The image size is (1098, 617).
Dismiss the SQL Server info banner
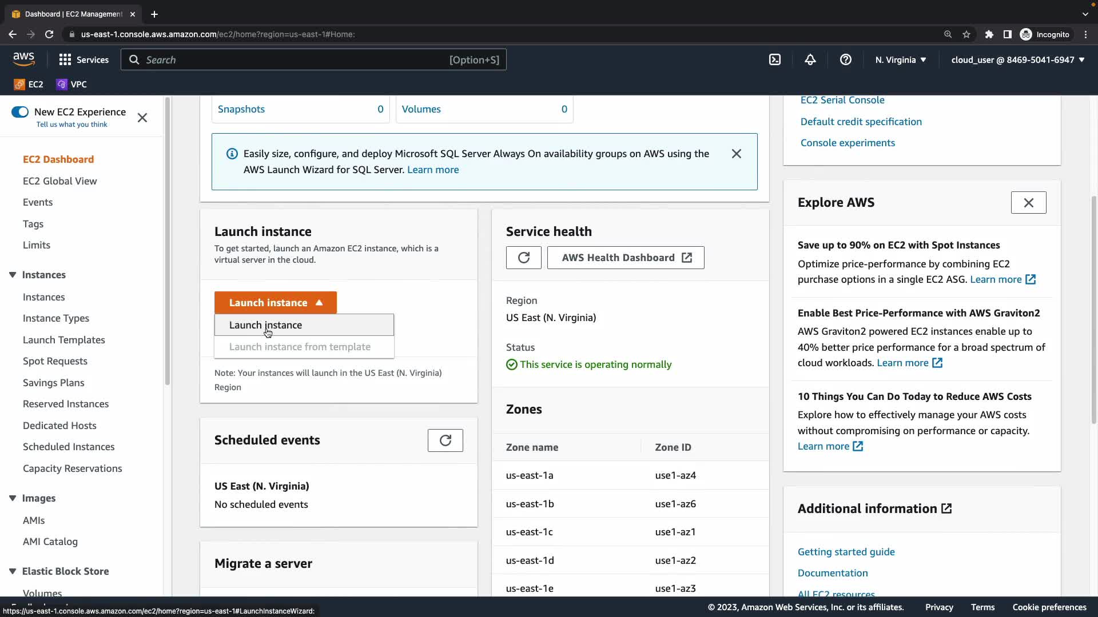pos(737,154)
